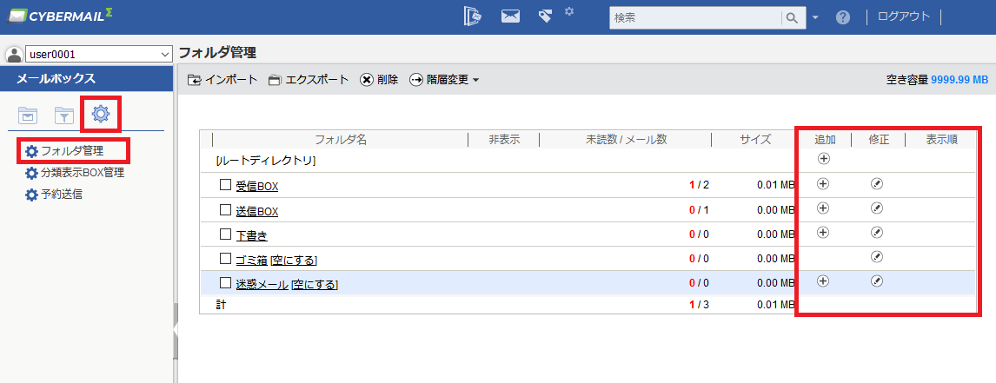
Task: Click the add plus icon for 受信BOX
Action: (x=822, y=183)
